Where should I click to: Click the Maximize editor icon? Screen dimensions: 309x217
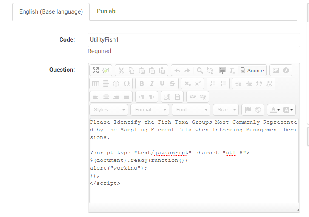pyautogui.click(x=96, y=71)
